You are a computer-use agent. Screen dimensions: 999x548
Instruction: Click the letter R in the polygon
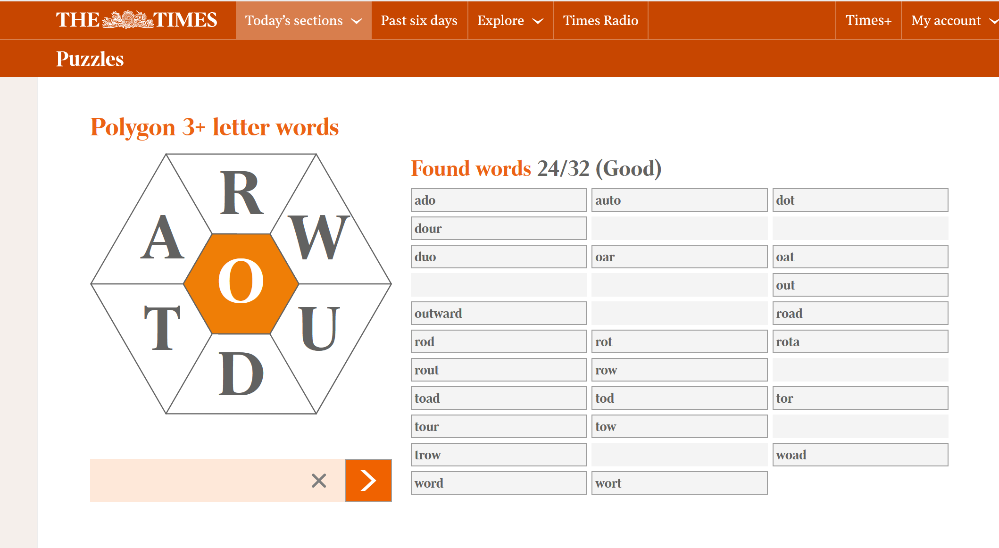point(241,193)
